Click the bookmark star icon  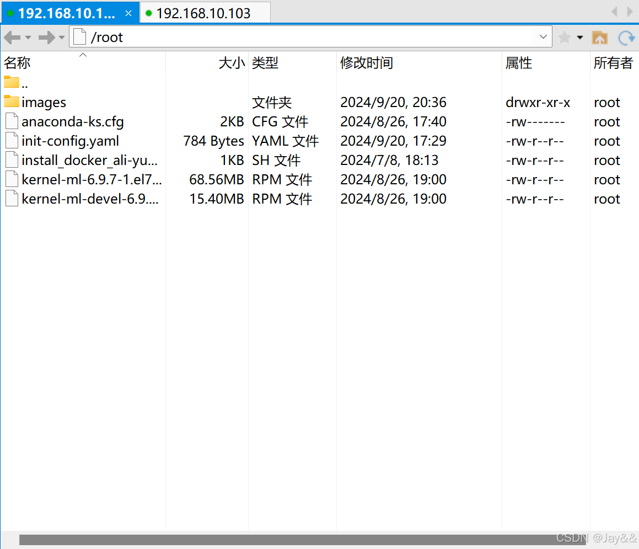pyautogui.click(x=565, y=38)
